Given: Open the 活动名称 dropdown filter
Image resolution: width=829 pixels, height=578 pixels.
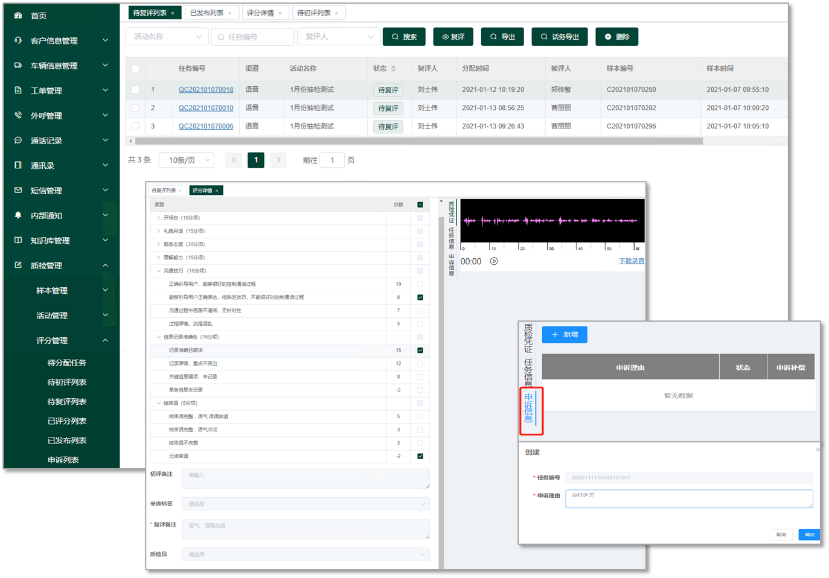Looking at the screenshot, I should tap(167, 37).
